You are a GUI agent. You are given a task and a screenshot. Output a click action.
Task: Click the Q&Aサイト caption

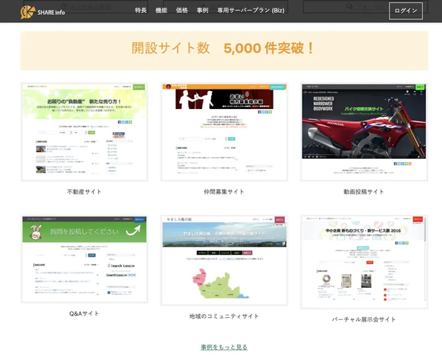click(x=84, y=313)
